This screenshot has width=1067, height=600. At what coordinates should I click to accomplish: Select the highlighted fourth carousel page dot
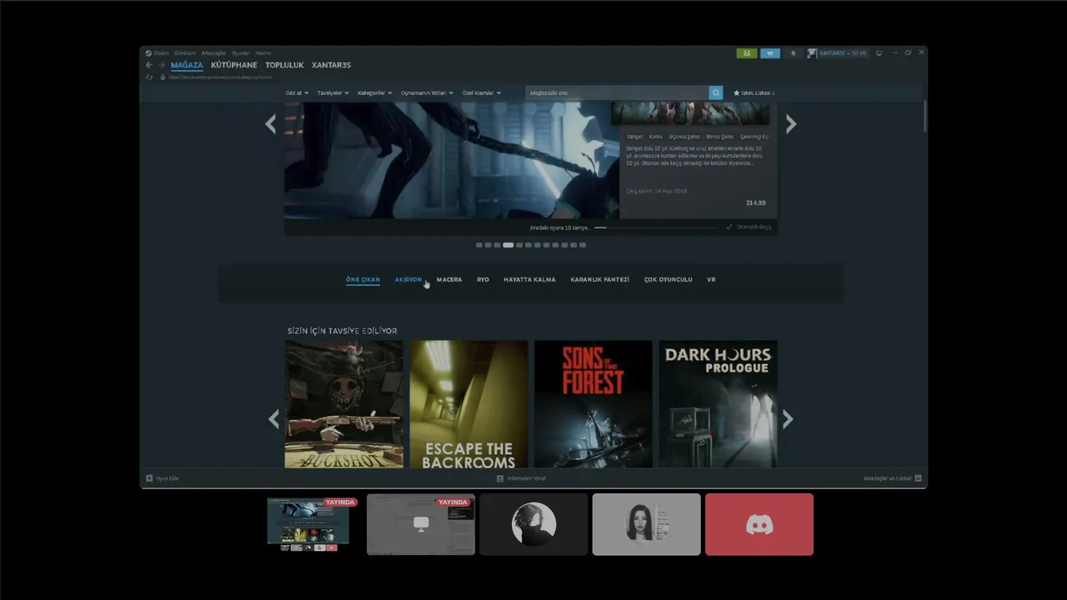click(508, 245)
